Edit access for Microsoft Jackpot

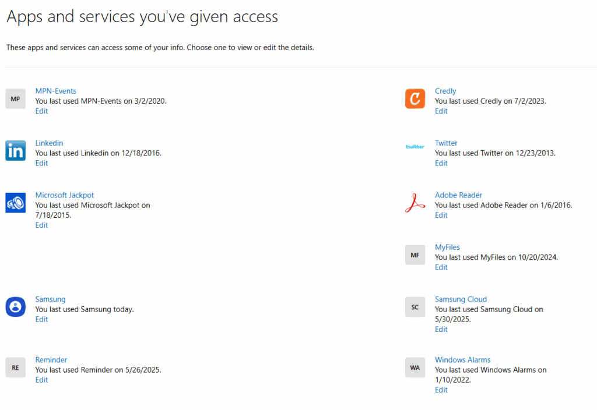click(41, 225)
